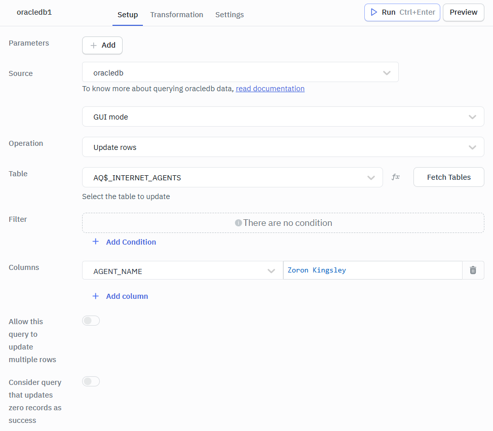This screenshot has width=493, height=431.
Task: Switch to the Settings tab
Action: pos(230,15)
